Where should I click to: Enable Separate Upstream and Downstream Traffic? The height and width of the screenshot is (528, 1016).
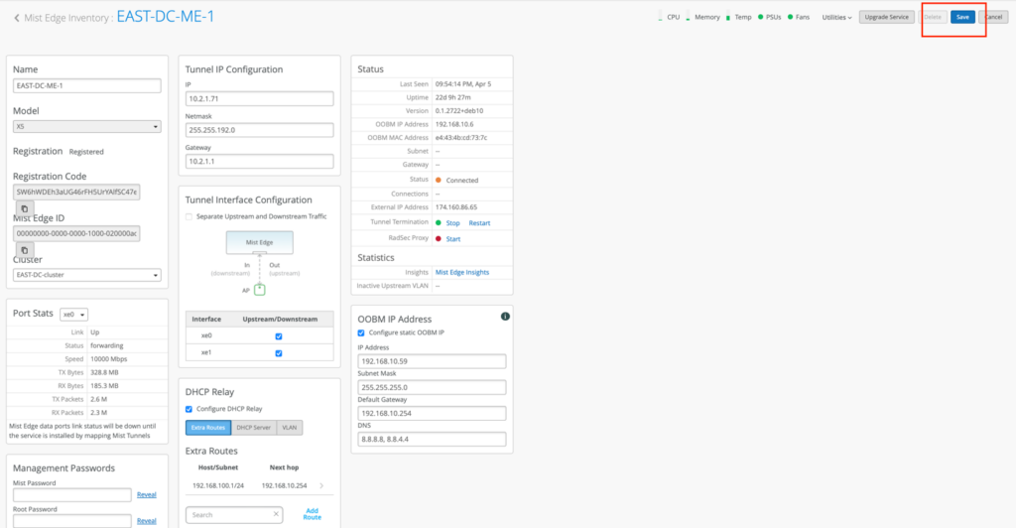[x=190, y=216]
